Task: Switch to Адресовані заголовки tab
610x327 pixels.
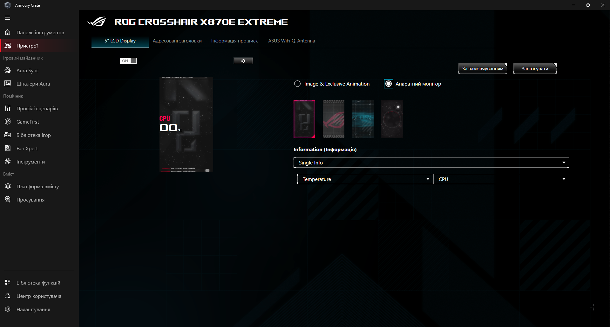Action: [177, 41]
